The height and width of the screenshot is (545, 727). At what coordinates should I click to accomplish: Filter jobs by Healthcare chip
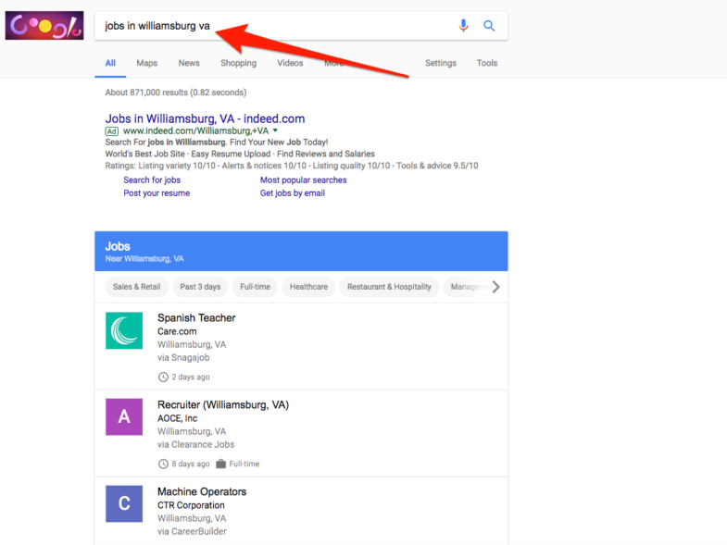pos(308,287)
